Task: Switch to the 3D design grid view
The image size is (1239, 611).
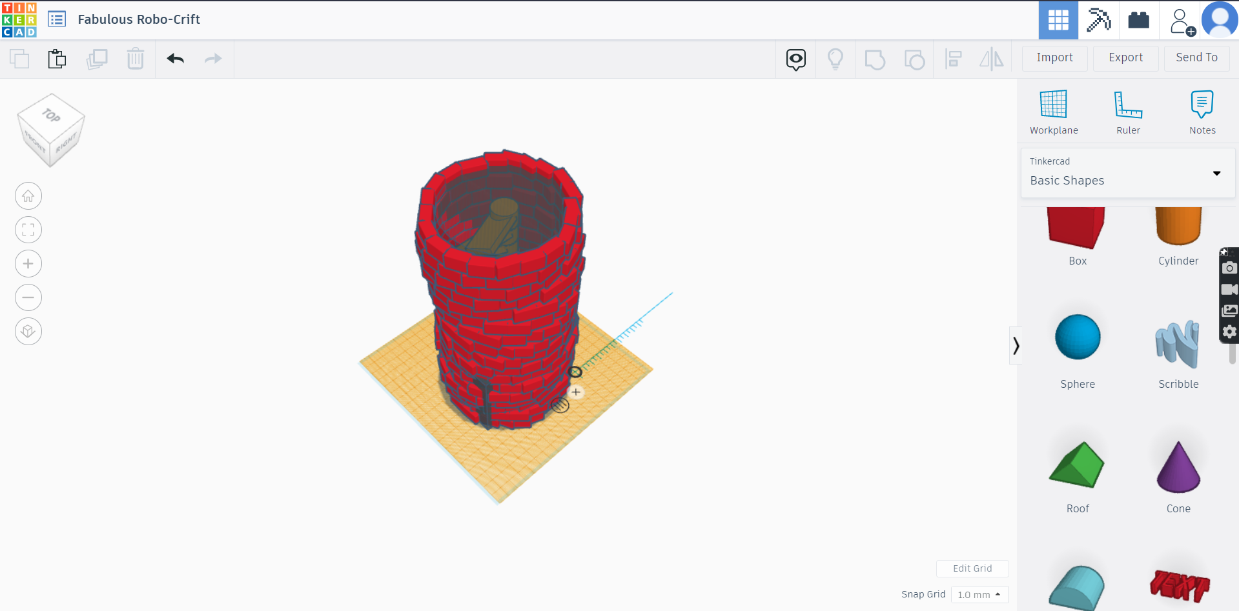Action: [x=1058, y=20]
